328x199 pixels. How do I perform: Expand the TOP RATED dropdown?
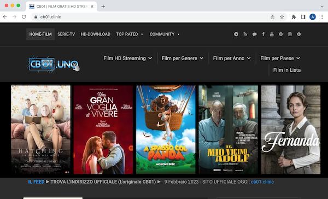point(130,34)
